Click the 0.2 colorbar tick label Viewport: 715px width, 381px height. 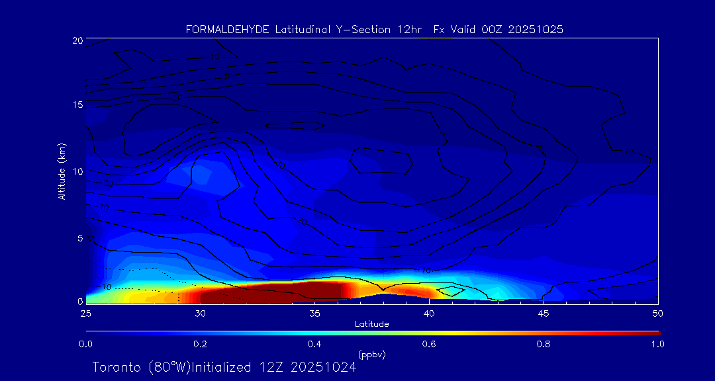200,344
